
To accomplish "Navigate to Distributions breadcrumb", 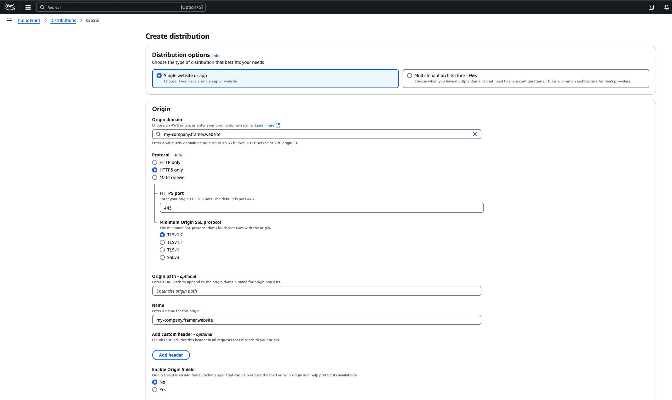I will [63, 20].
